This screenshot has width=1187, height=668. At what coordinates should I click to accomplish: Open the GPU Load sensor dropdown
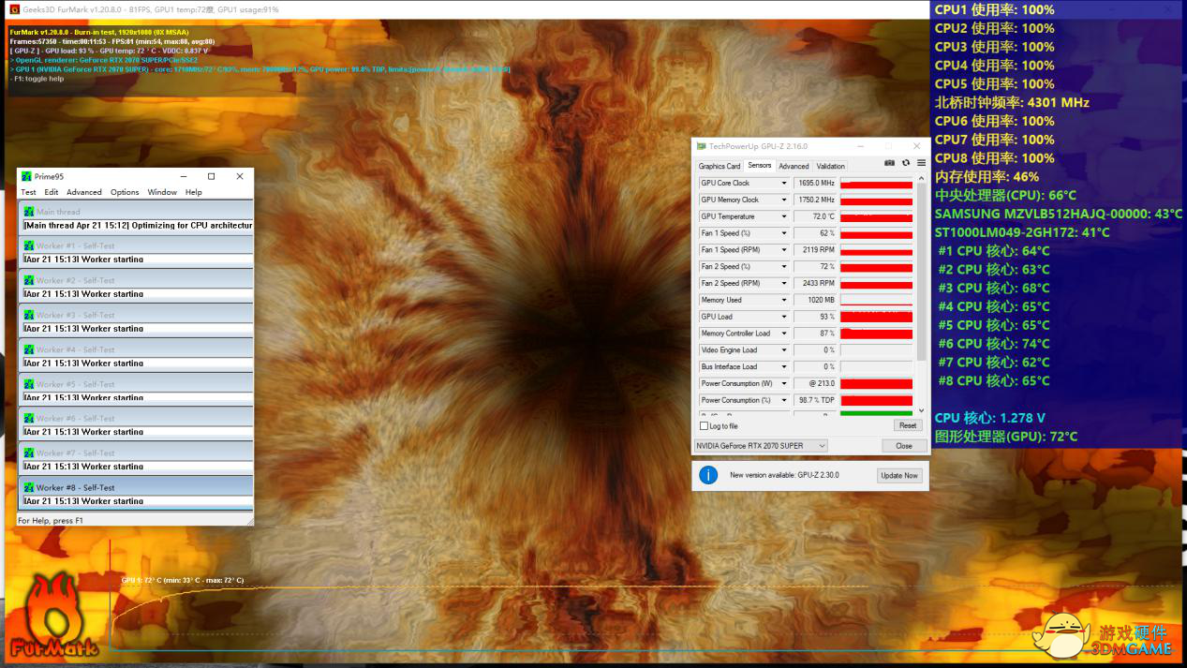(784, 317)
